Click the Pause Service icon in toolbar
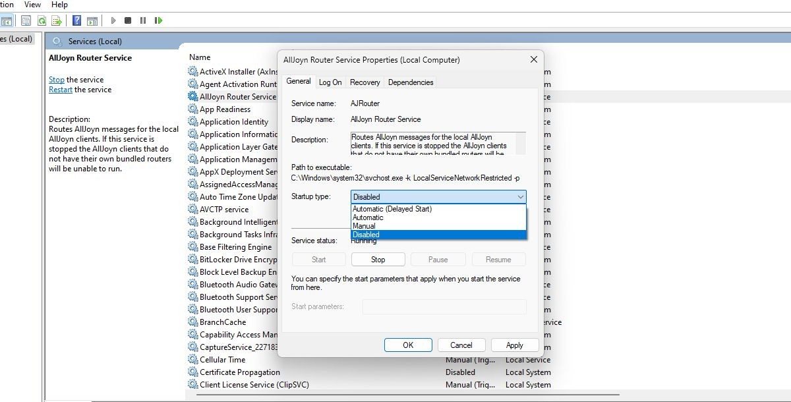The height and width of the screenshot is (402, 791). click(143, 21)
